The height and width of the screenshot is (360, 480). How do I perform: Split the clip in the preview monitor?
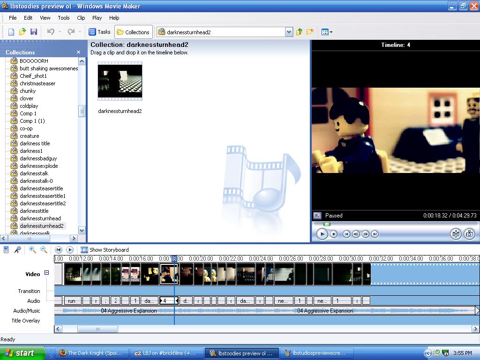(x=456, y=234)
